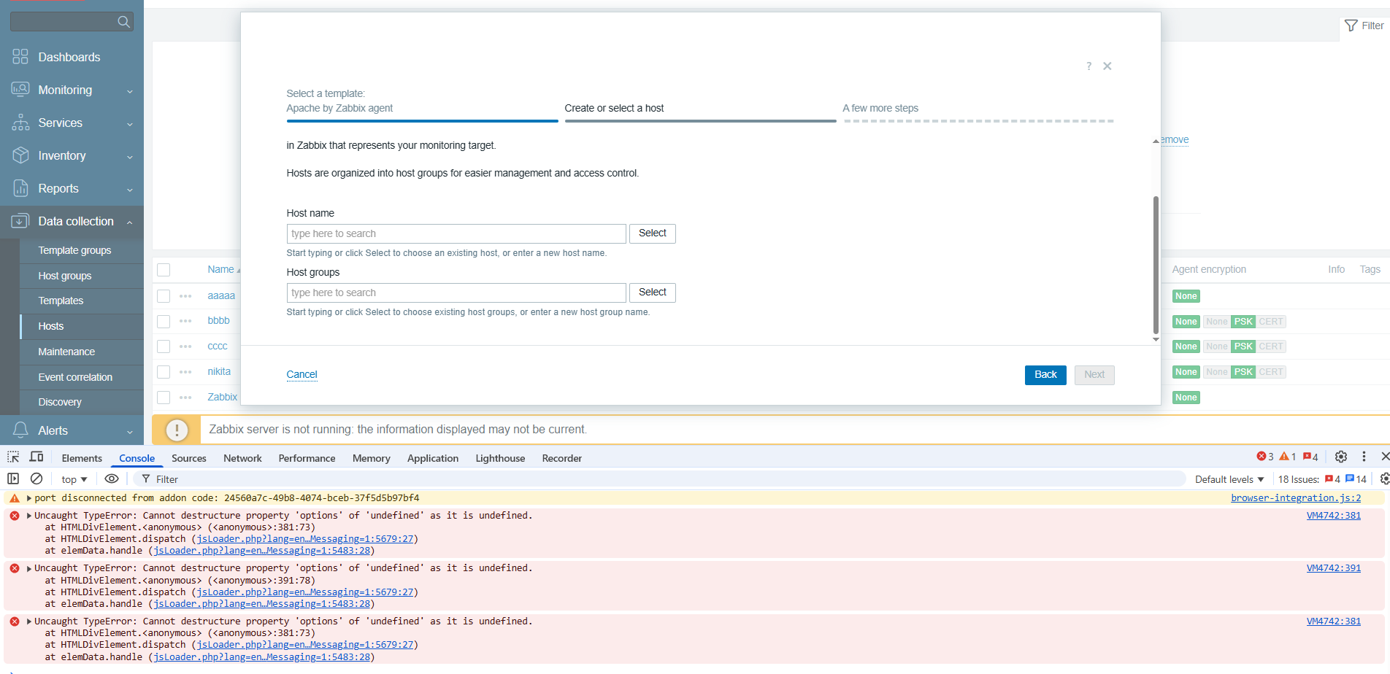Click the issues count showing 14 in console bar

(1356, 479)
